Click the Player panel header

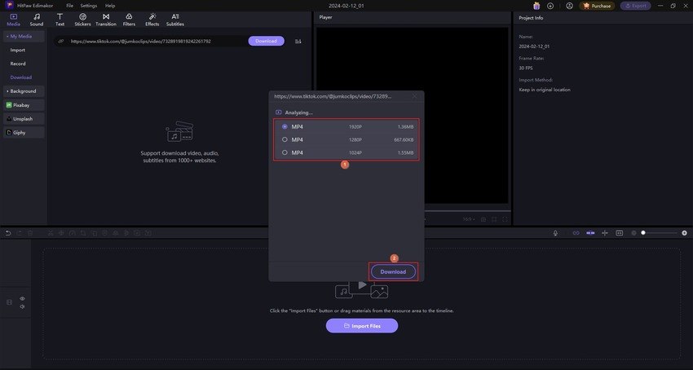click(326, 17)
